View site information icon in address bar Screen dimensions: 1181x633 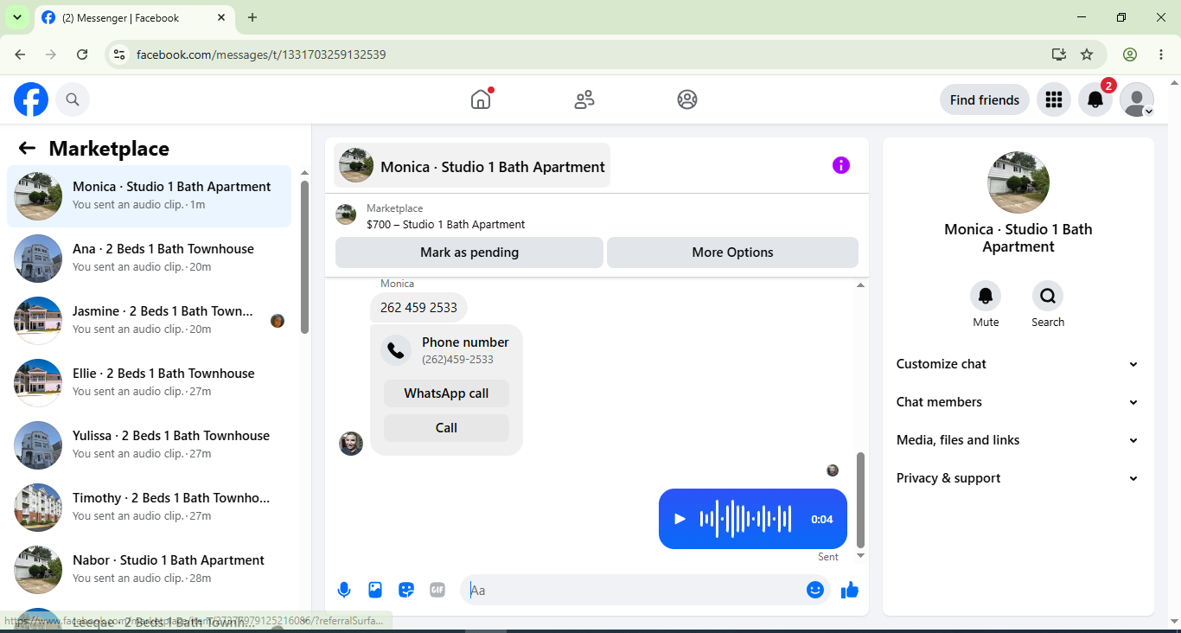120,54
